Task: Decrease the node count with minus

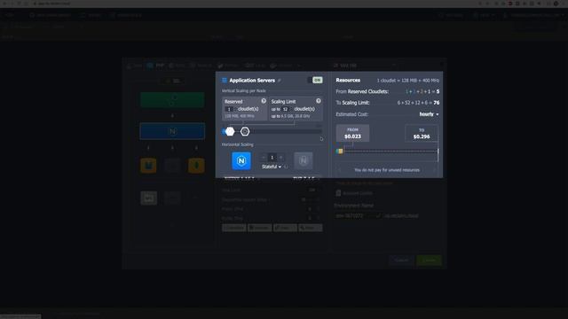Action: [264, 158]
